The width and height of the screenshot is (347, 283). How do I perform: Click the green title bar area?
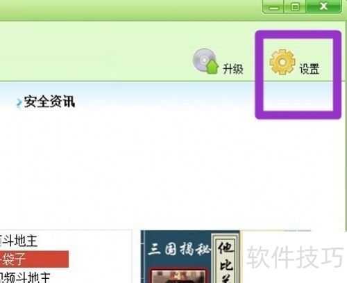pyautogui.click(x=130, y=9)
